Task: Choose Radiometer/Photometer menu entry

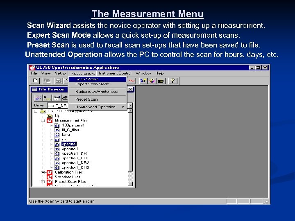Action: pyautogui.click(x=98, y=92)
